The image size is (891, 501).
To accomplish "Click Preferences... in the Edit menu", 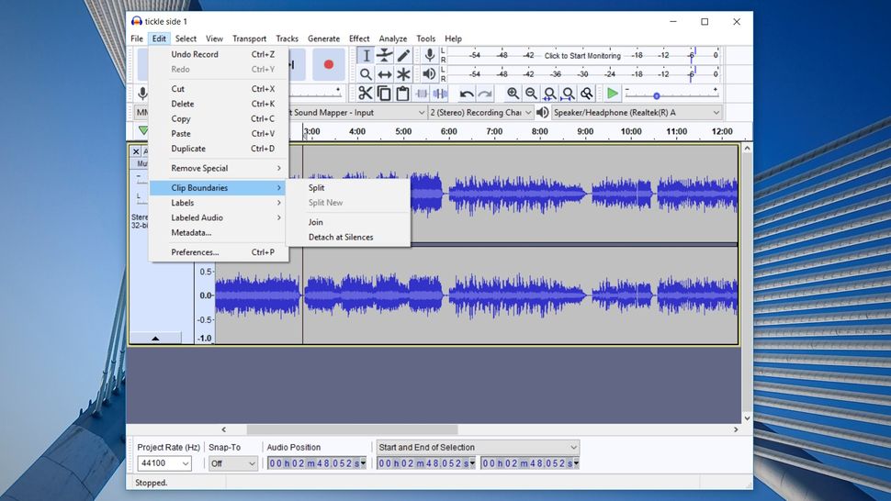I will [195, 252].
